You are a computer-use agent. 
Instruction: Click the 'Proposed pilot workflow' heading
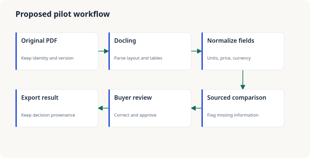pyautogui.click(x=63, y=14)
